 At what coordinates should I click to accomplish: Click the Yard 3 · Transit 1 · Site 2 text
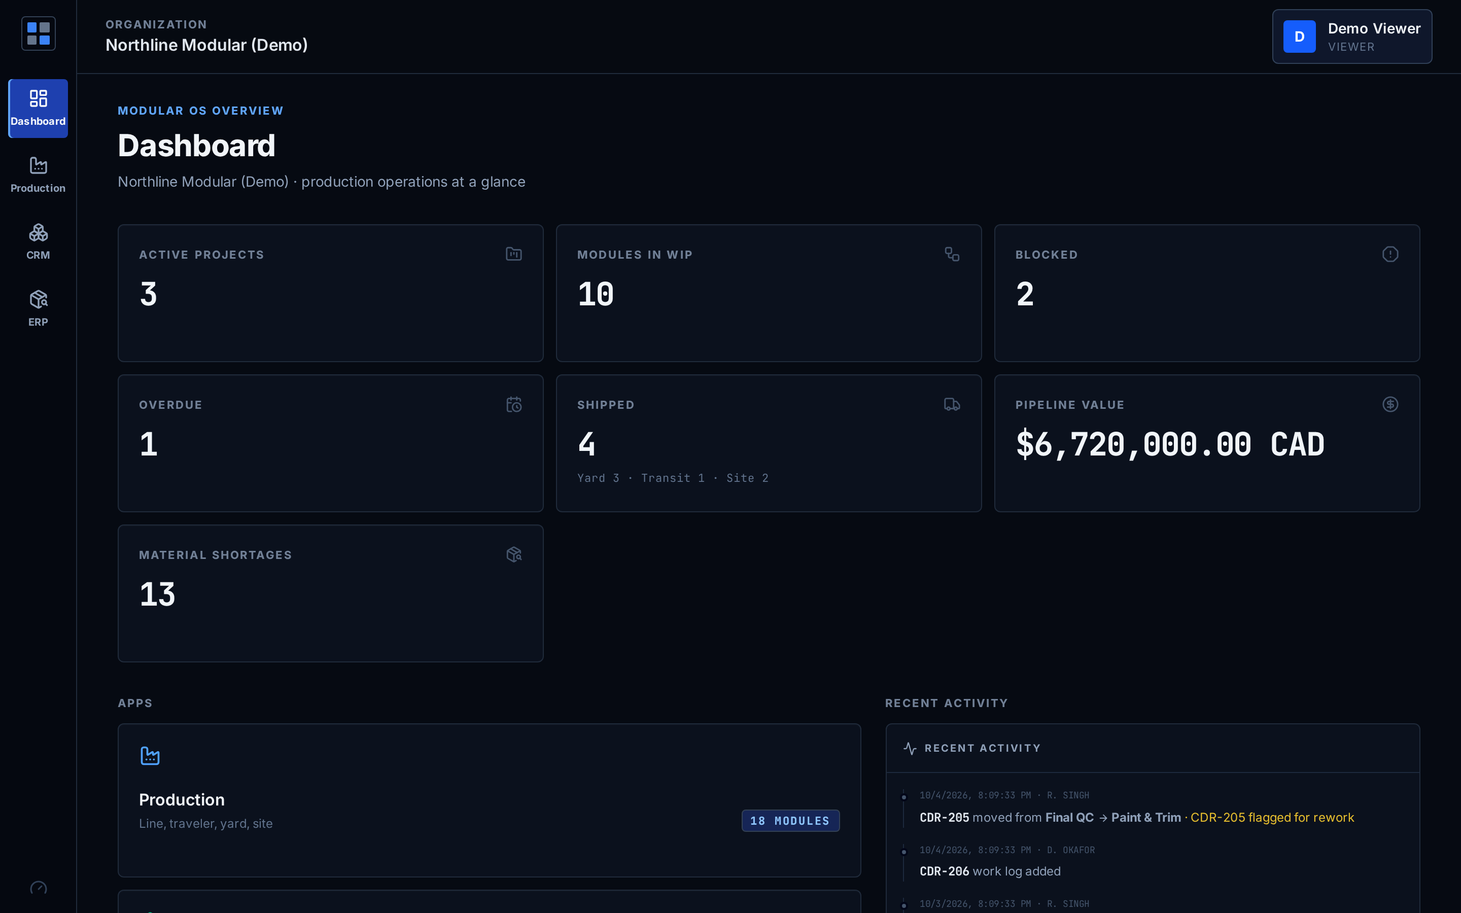click(x=673, y=478)
